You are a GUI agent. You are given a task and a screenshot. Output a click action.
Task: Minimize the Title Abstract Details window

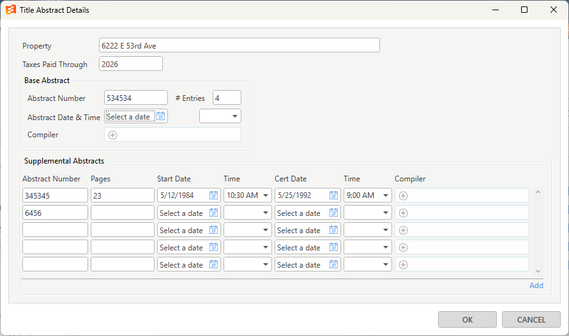click(496, 10)
